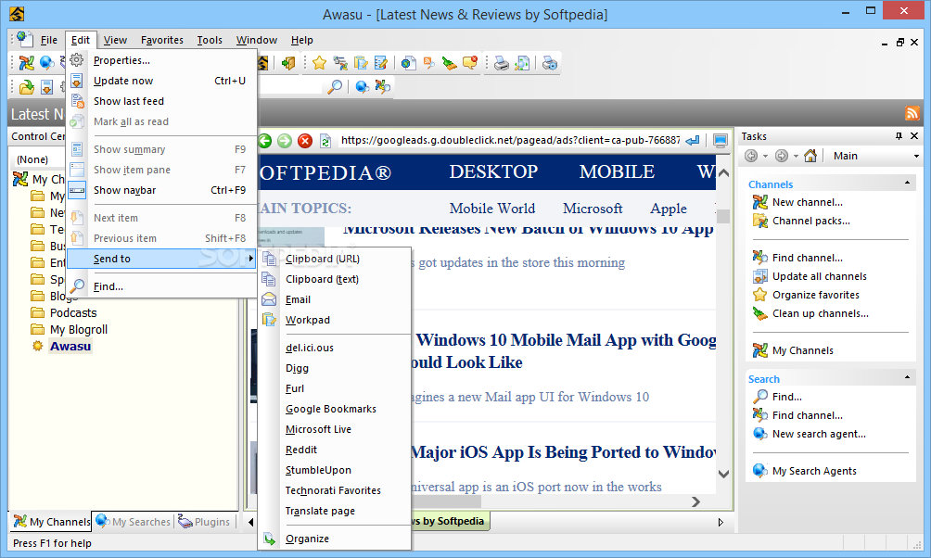Click the organize favorites toolbar icon
931x558 pixels.
(x=340, y=62)
